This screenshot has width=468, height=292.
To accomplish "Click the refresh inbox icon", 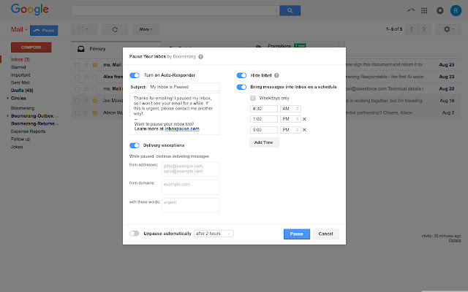I will point(115,29).
